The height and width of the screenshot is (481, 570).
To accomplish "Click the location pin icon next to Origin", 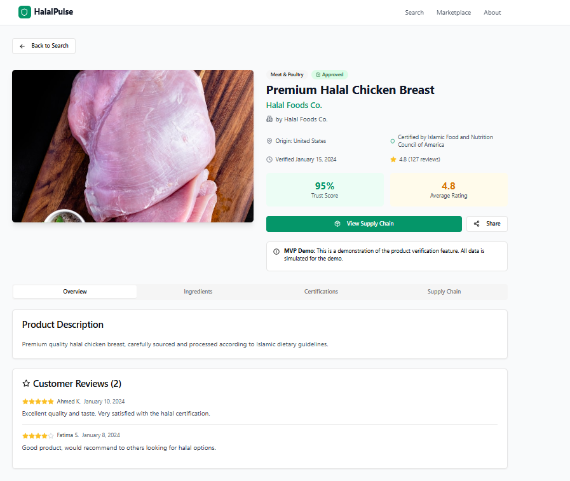I will coord(269,140).
